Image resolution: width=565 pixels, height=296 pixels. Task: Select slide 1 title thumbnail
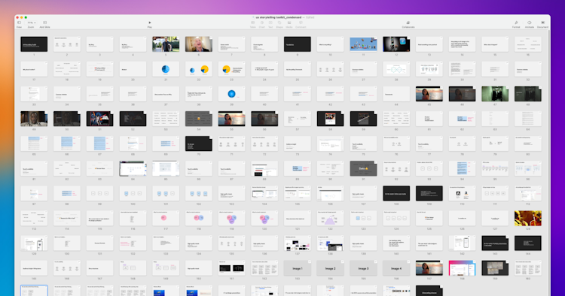coord(34,44)
